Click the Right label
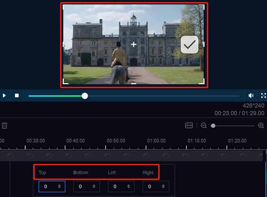Viewport: 267px width, 197px height. click(x=148, y=173)
